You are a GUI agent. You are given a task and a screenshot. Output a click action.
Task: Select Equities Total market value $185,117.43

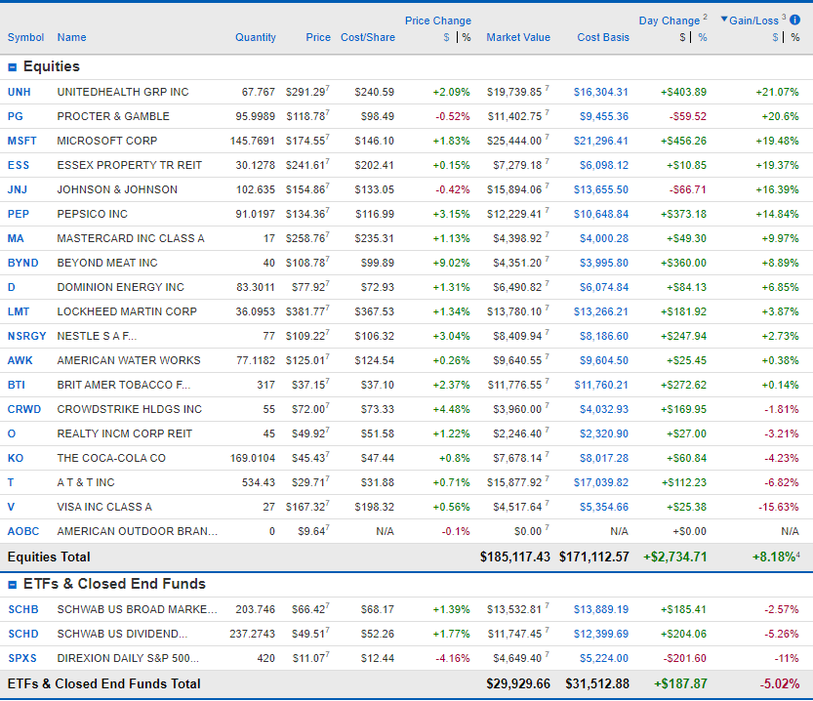[x=515, y=557]
